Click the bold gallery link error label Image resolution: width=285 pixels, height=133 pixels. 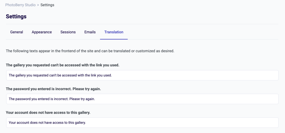pos(62,65)
